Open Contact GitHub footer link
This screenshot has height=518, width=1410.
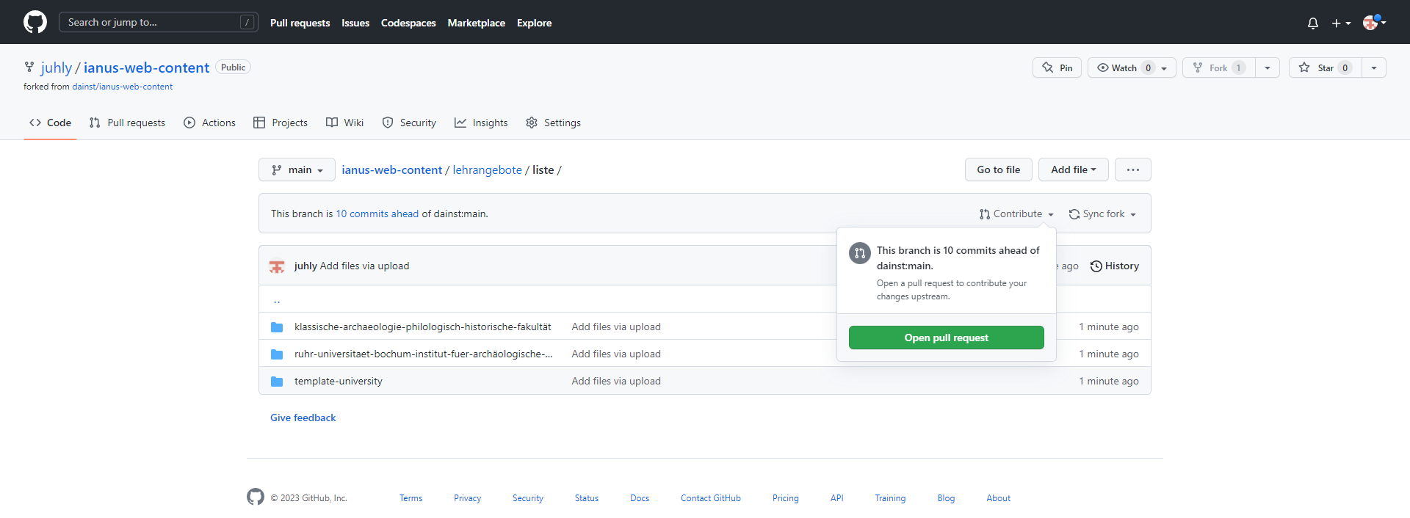[x=710, y=498]
